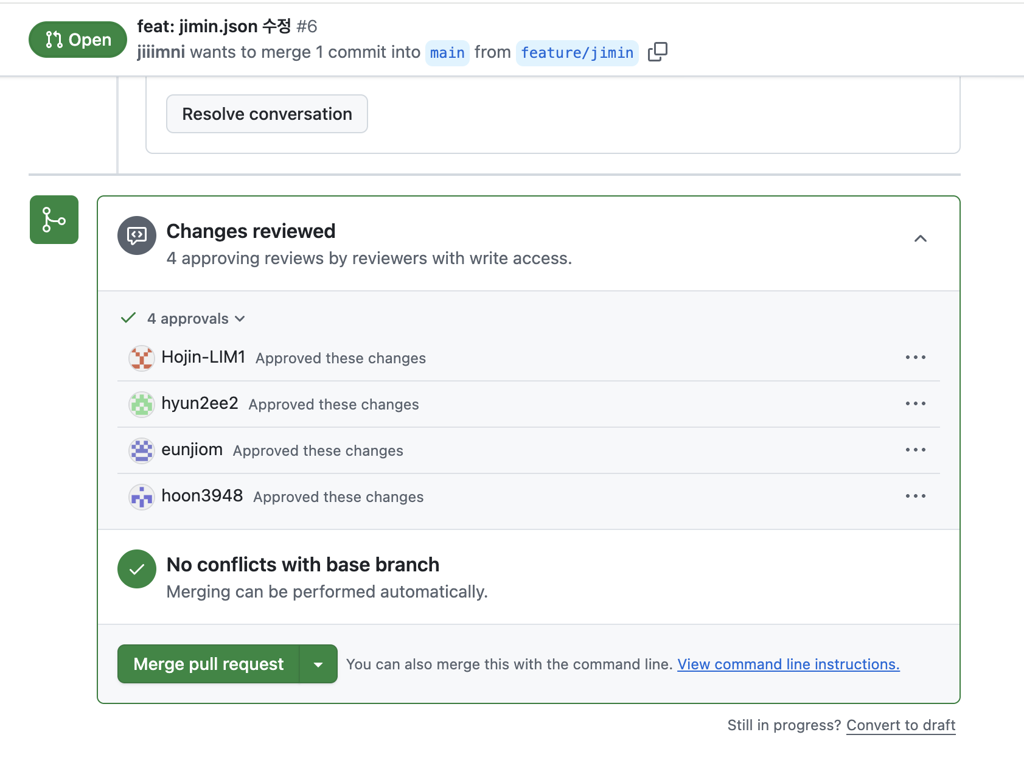Screen dimensions: 1024x760
Task: Open the three-dot menu for eunjiom's review
Action: (x=915, y=450)
